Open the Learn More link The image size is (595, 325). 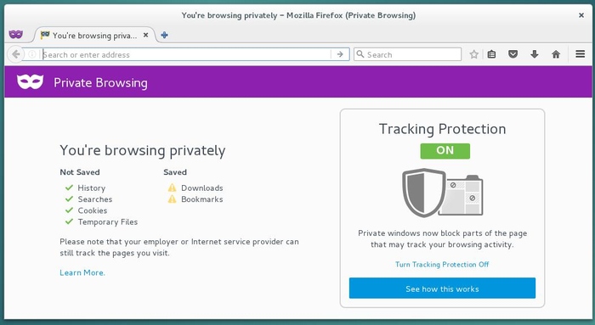82,272
